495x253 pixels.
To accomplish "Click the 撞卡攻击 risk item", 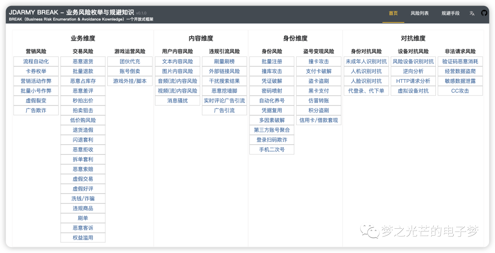I will click(319, 61).
